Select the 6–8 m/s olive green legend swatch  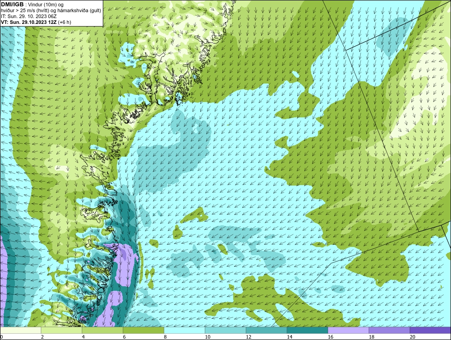[x=143, y=330]
